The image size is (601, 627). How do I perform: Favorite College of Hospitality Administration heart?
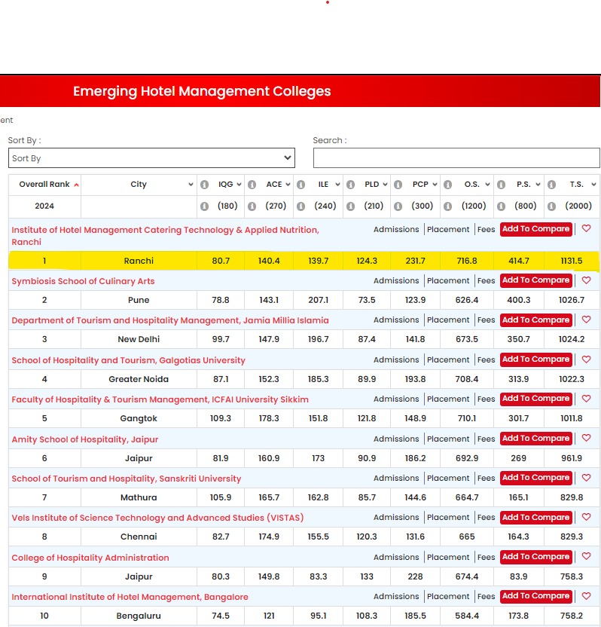(586, 556)
